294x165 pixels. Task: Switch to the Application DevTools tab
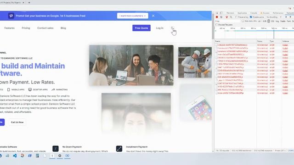[x=242, y=13]
